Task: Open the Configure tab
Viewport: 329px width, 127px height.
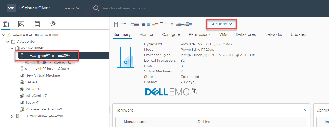Action: click(171, 34)
